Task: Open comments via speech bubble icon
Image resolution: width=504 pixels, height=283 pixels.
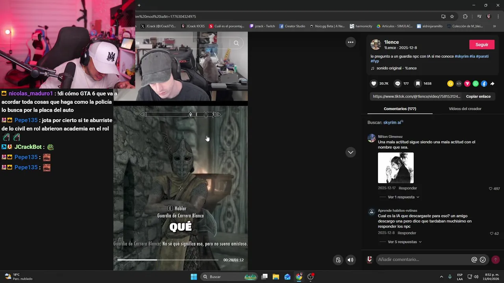Action: tap(398, 83)
